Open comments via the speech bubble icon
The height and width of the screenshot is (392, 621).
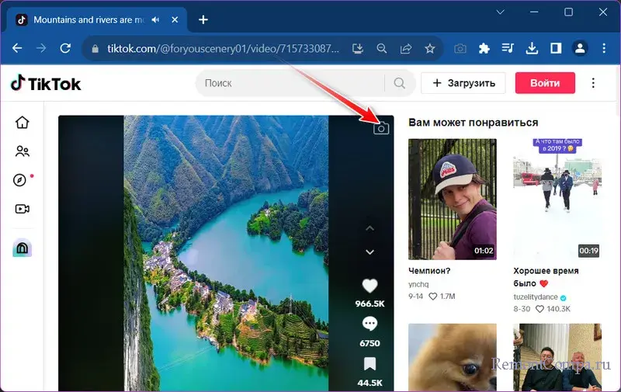point(370,324)
